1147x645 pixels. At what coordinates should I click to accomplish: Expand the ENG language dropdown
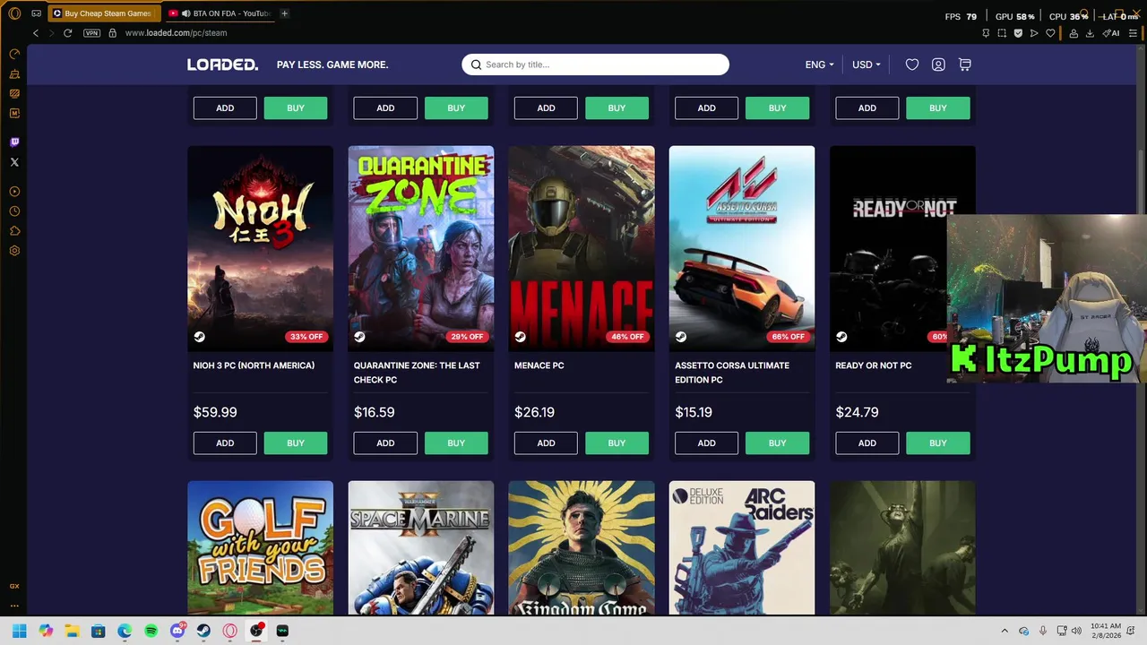tap(819, 64)
